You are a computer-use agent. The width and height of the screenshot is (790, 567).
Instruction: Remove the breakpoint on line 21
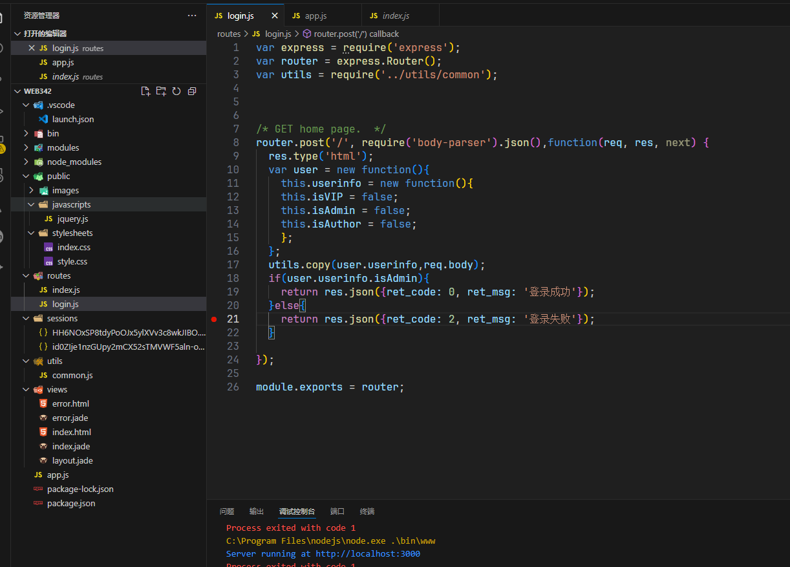click(214, 319)
